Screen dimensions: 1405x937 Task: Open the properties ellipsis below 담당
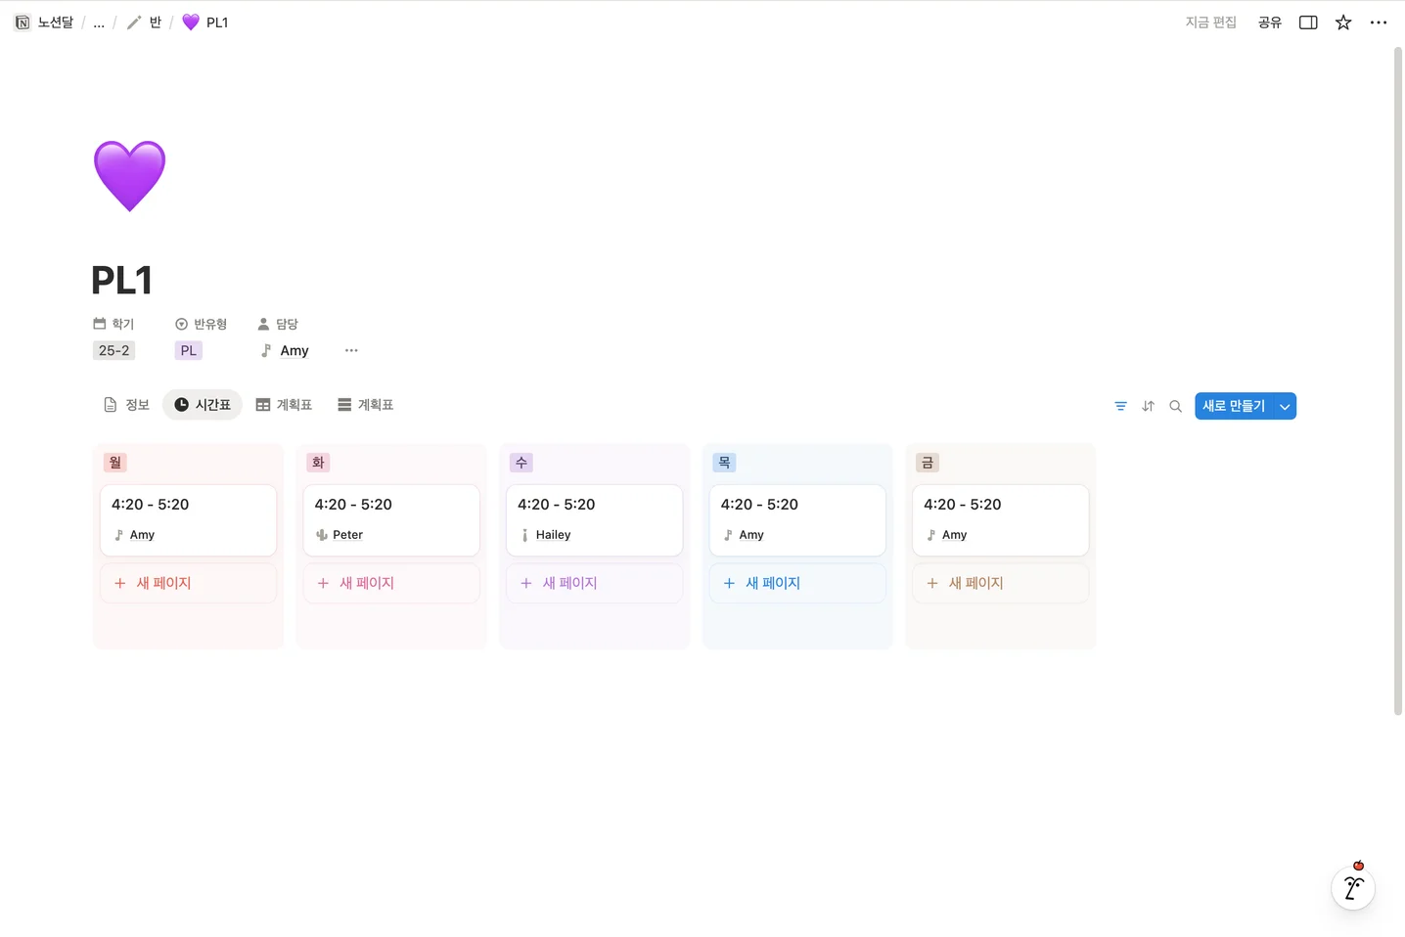pyautogui.click(x=351, y=350)
